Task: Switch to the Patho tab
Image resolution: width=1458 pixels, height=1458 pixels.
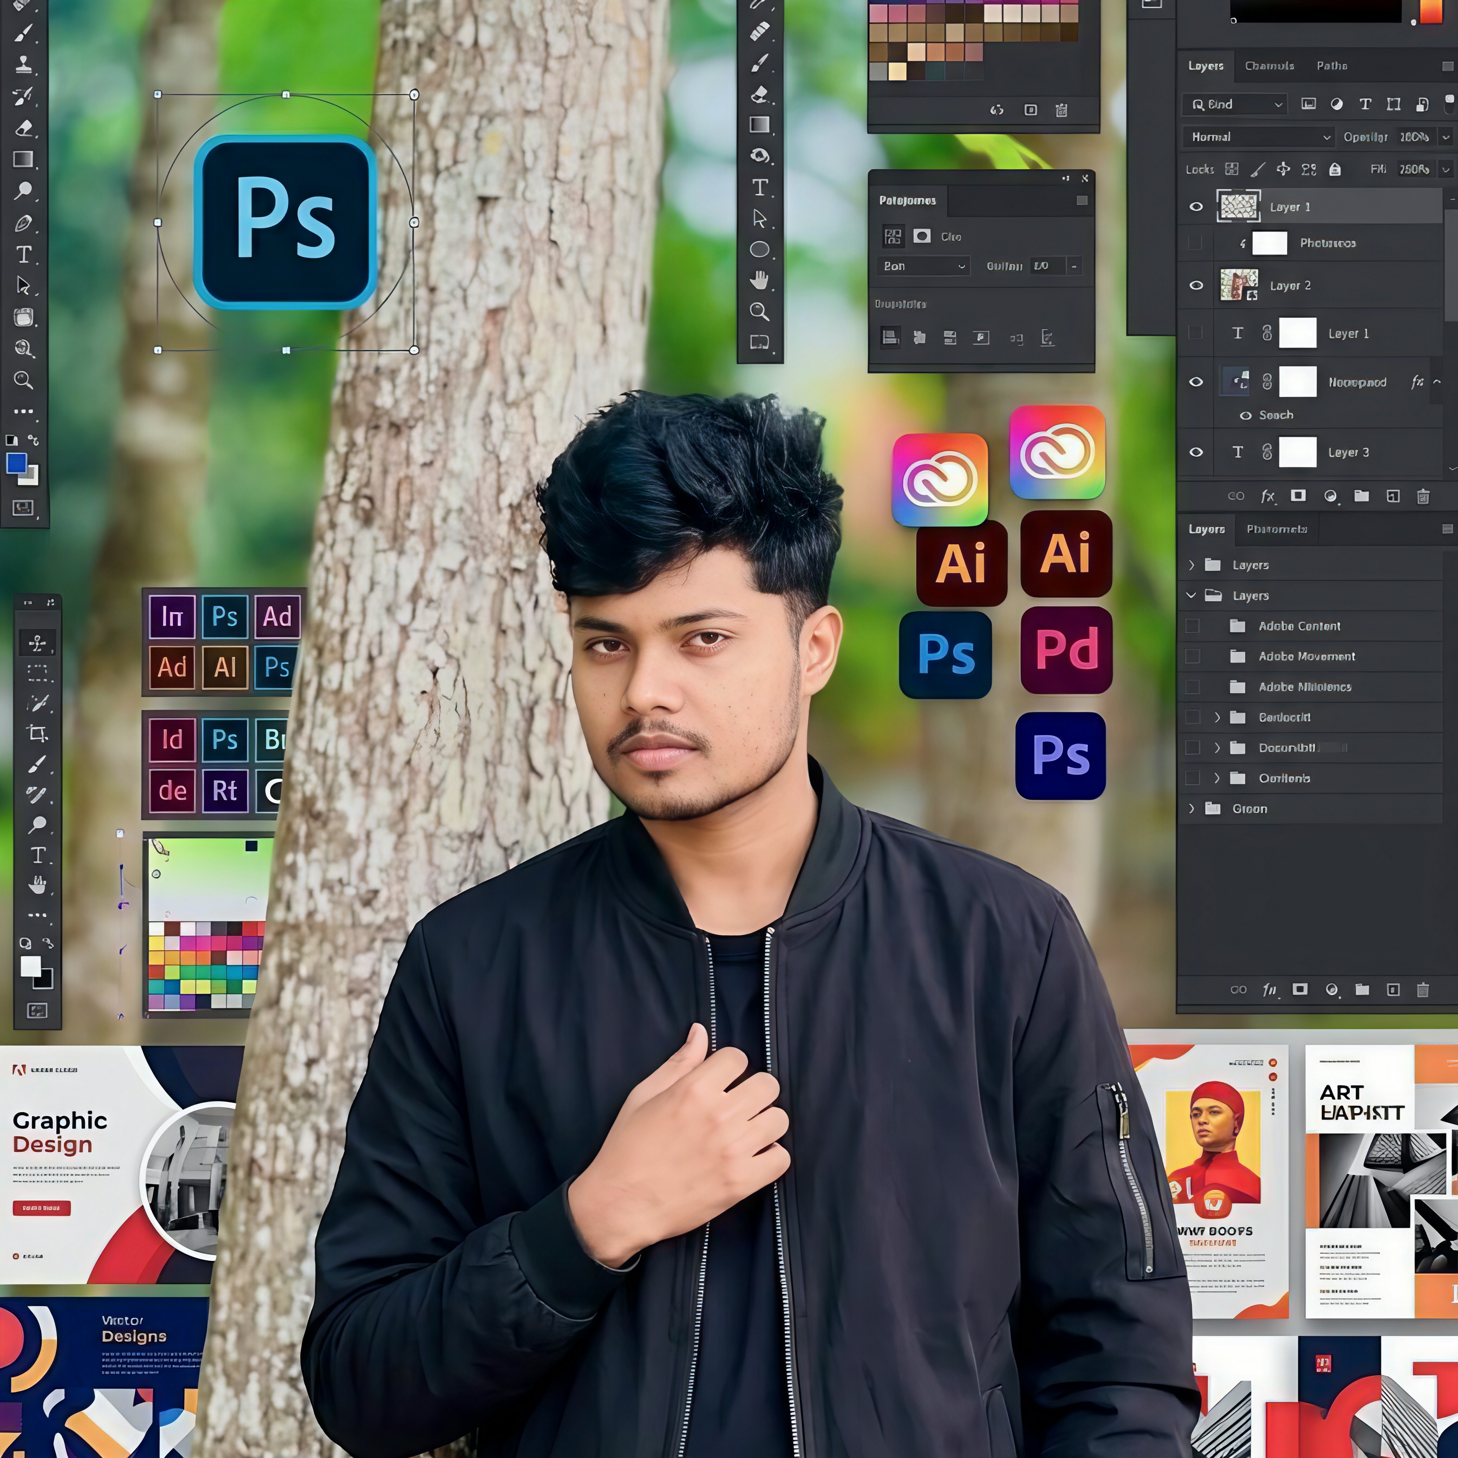Action: tap(1332, 65)
